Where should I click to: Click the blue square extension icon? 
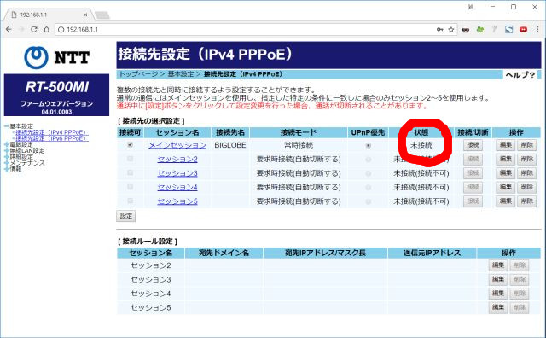509,30
